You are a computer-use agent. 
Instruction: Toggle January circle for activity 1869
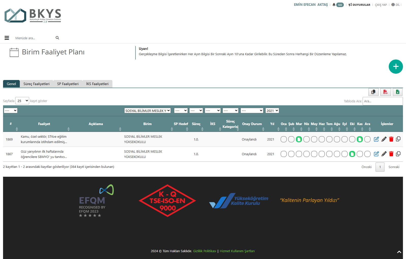pyautogui.click(x=284, y=139)
